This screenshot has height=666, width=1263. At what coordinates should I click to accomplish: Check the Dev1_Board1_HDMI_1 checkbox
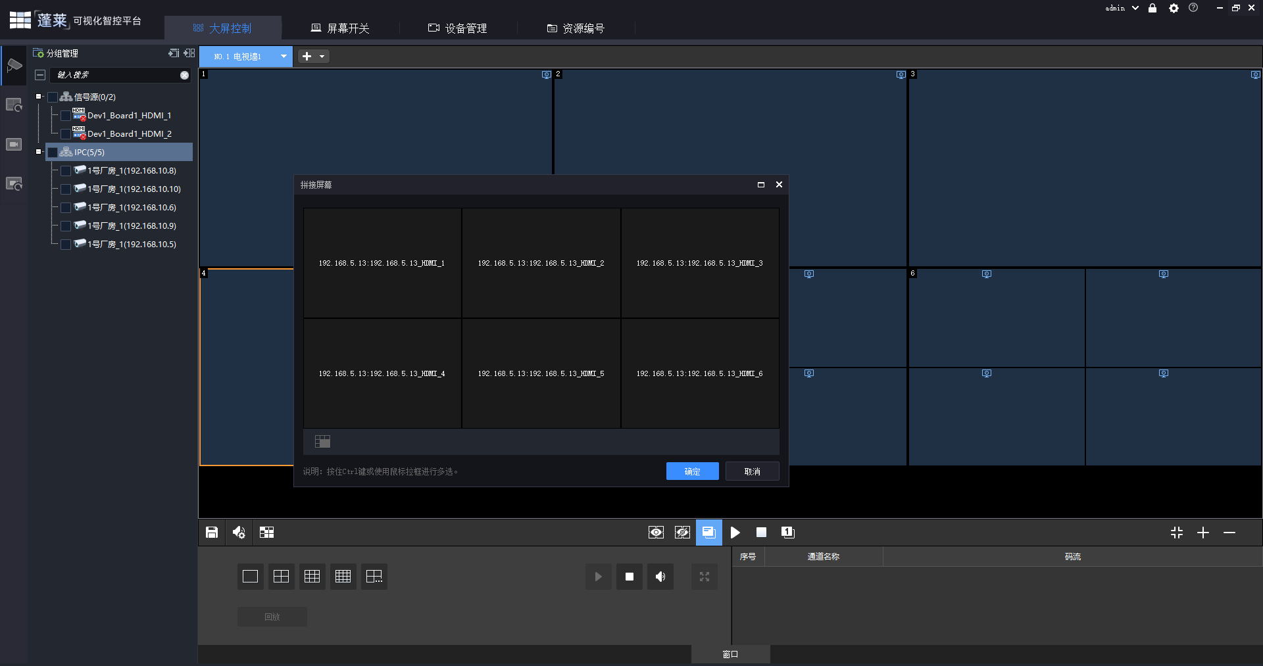[x=66, y=116]
